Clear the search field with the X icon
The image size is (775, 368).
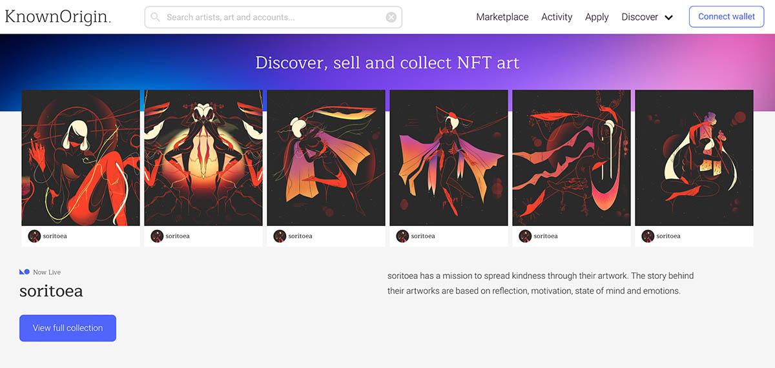[x=391, y=17]
